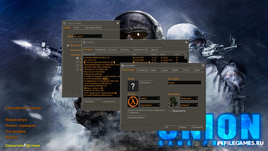Viewport: 268px width, 151px height.
Task: Select the third difficulty radio button
Action: point(77,66)
